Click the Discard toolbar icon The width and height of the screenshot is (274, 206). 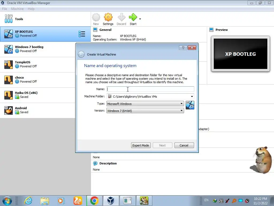tap(121, 17)
